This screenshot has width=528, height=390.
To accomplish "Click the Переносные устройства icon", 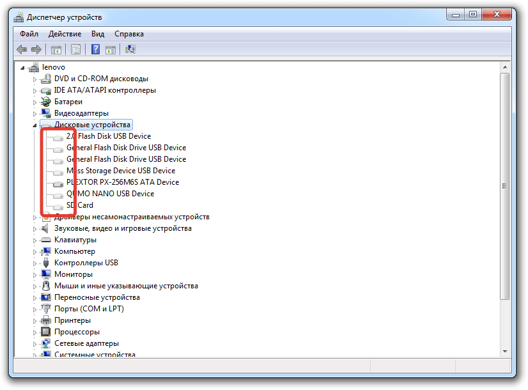I will click(46, 297).
